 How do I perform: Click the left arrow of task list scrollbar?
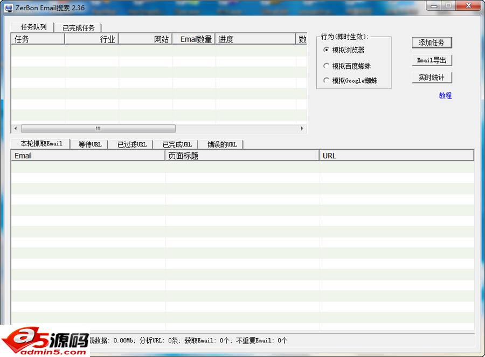point(16,128)
